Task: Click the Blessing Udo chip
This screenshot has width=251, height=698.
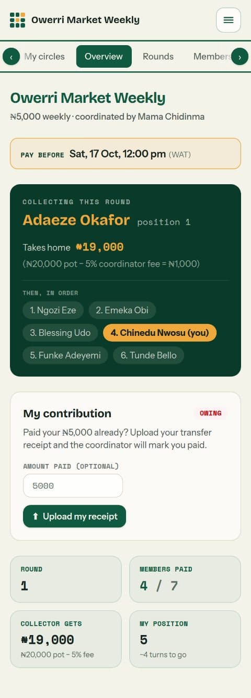Action: pos(60,333)
